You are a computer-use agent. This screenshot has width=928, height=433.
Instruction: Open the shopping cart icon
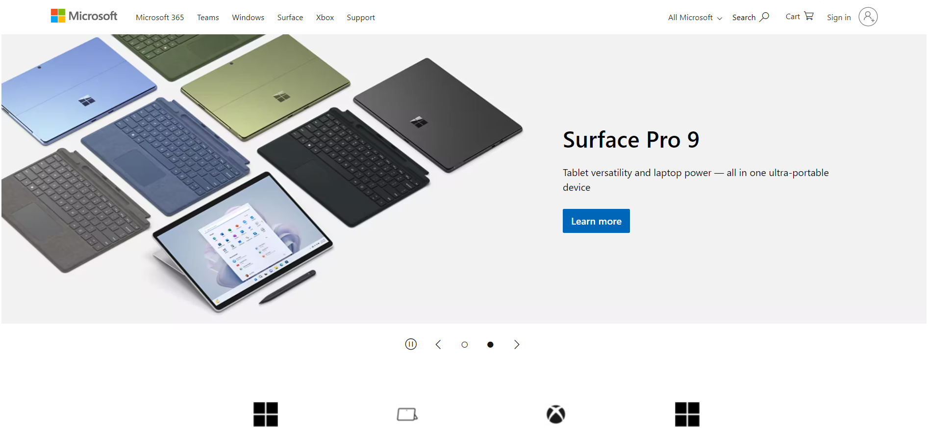click(809, 16)
